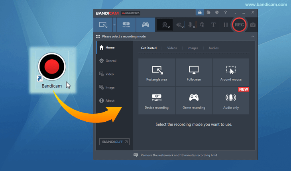The width and height of the screenshot is (291, 171).
Task: Toggle the mouse cursor effect icon
Action: point(202,25)
